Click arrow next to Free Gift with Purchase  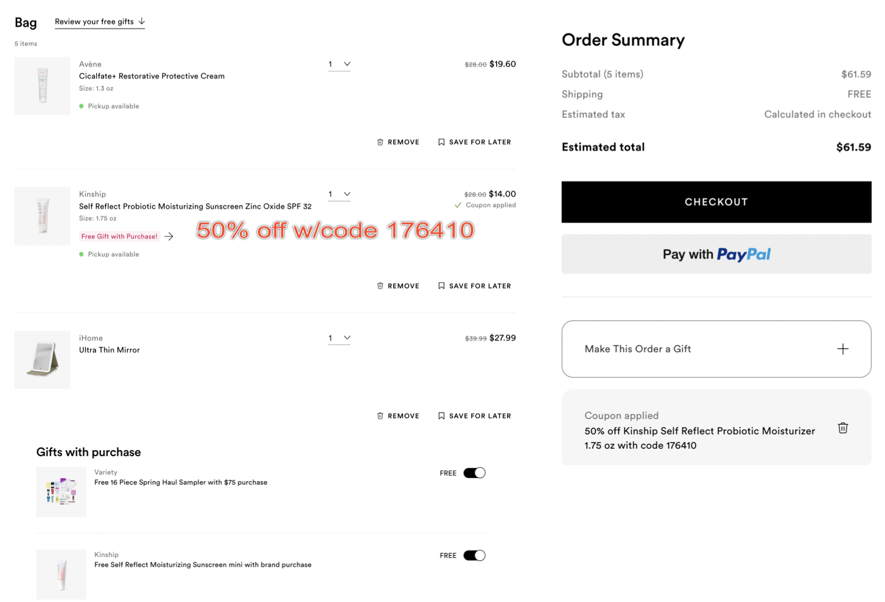[x=169, y=237]
